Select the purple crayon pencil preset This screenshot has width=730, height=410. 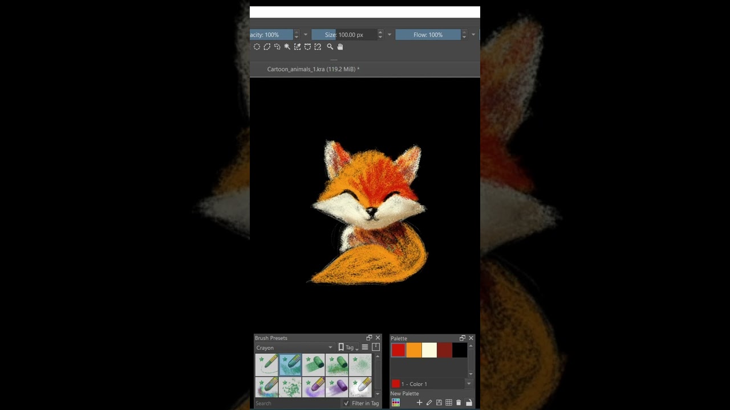click(x=314, y=387)
